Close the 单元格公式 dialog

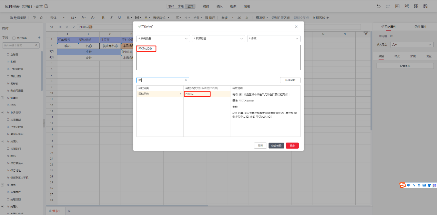[296, 26]
